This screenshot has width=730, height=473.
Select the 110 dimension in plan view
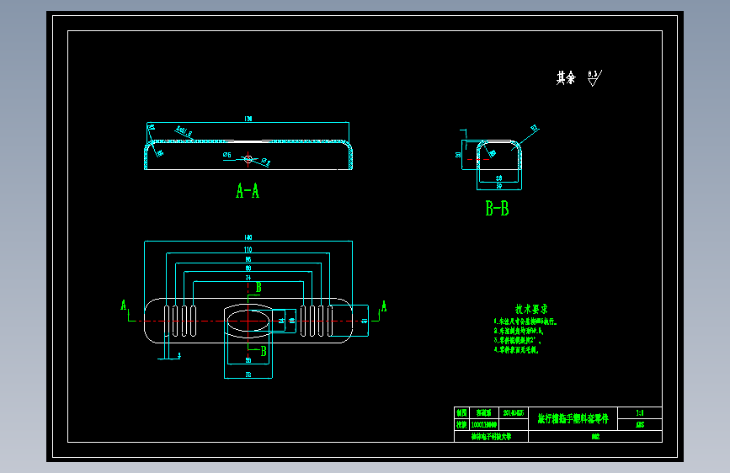click(248, 249)
